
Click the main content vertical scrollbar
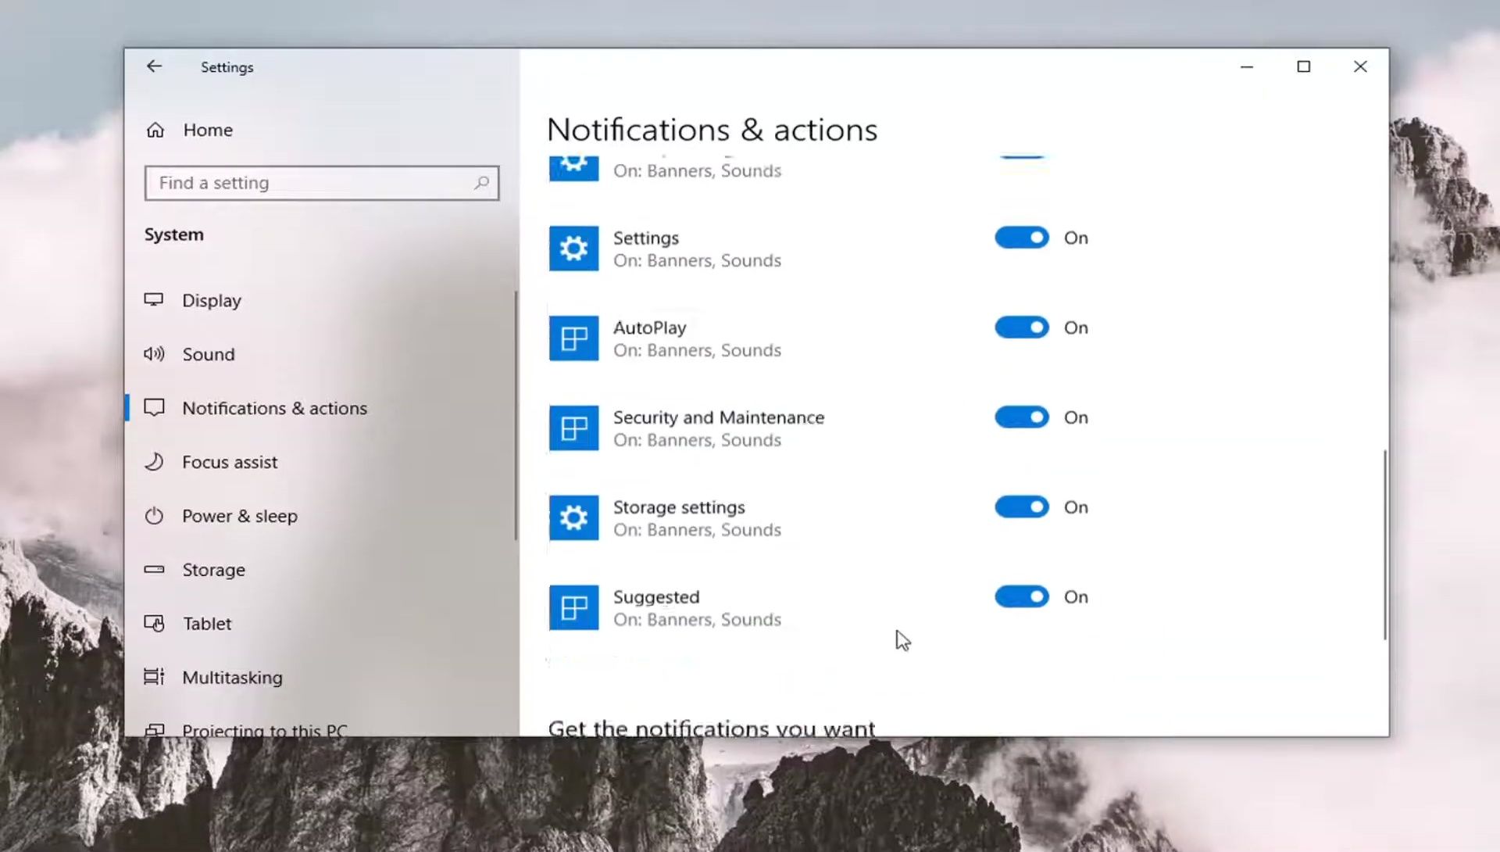(x=1385, y=545)
